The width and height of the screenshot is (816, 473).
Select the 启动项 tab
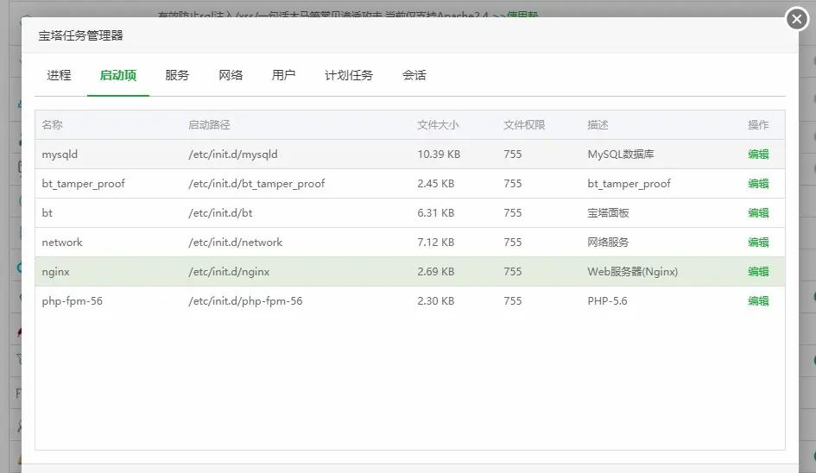117,75
